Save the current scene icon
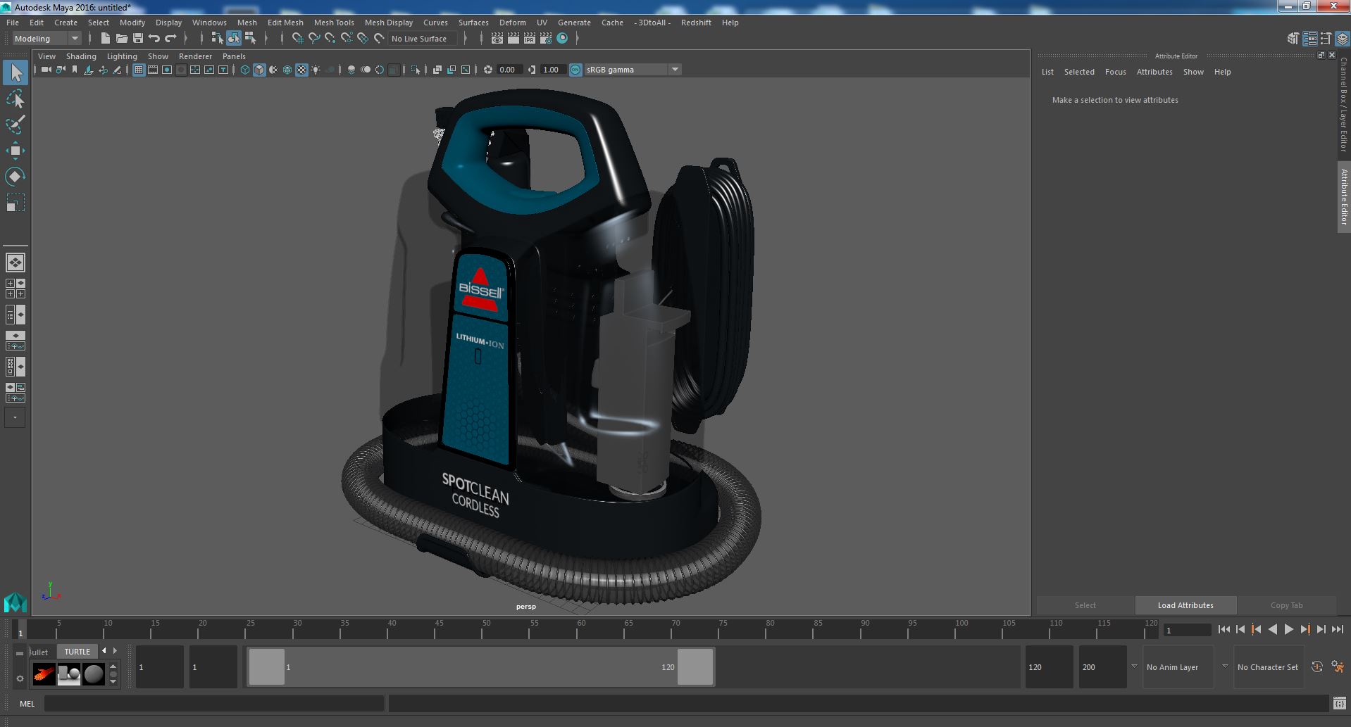1351x727 pixels. coord(138,39)
